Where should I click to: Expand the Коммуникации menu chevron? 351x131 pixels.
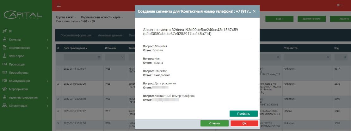(x=47, y=81)
